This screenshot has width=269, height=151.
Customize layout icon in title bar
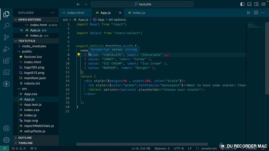(264, 4)
